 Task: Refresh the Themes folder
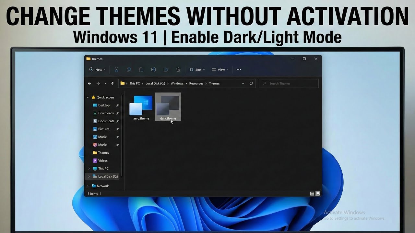(x=251, y=83)
